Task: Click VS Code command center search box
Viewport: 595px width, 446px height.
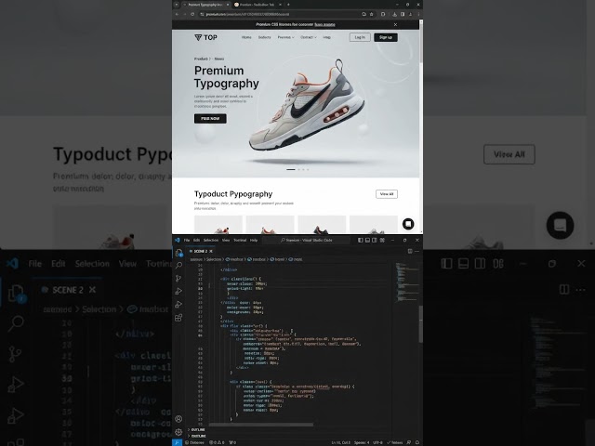Action: pos(307,240)
